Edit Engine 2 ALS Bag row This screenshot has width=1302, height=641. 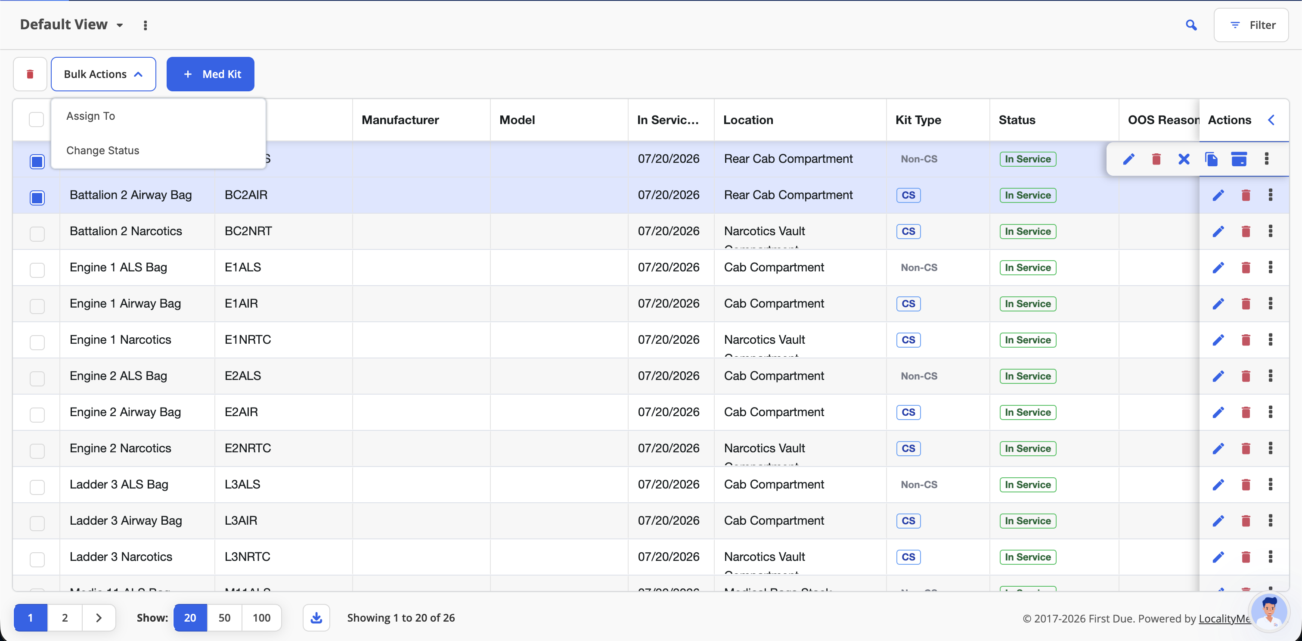pos(1218,376)
